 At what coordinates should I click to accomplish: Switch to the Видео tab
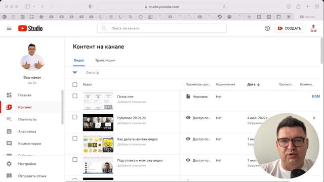(79, 60)
